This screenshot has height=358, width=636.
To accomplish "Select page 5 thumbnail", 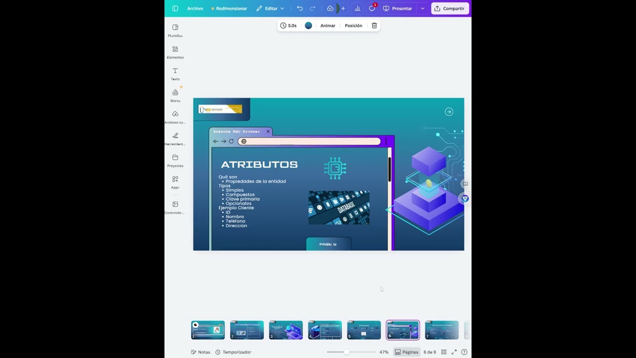I will [364, 330].
